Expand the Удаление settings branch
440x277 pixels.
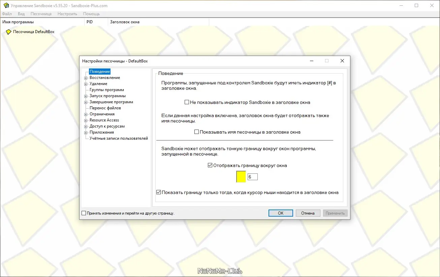(x=86, y=84)
